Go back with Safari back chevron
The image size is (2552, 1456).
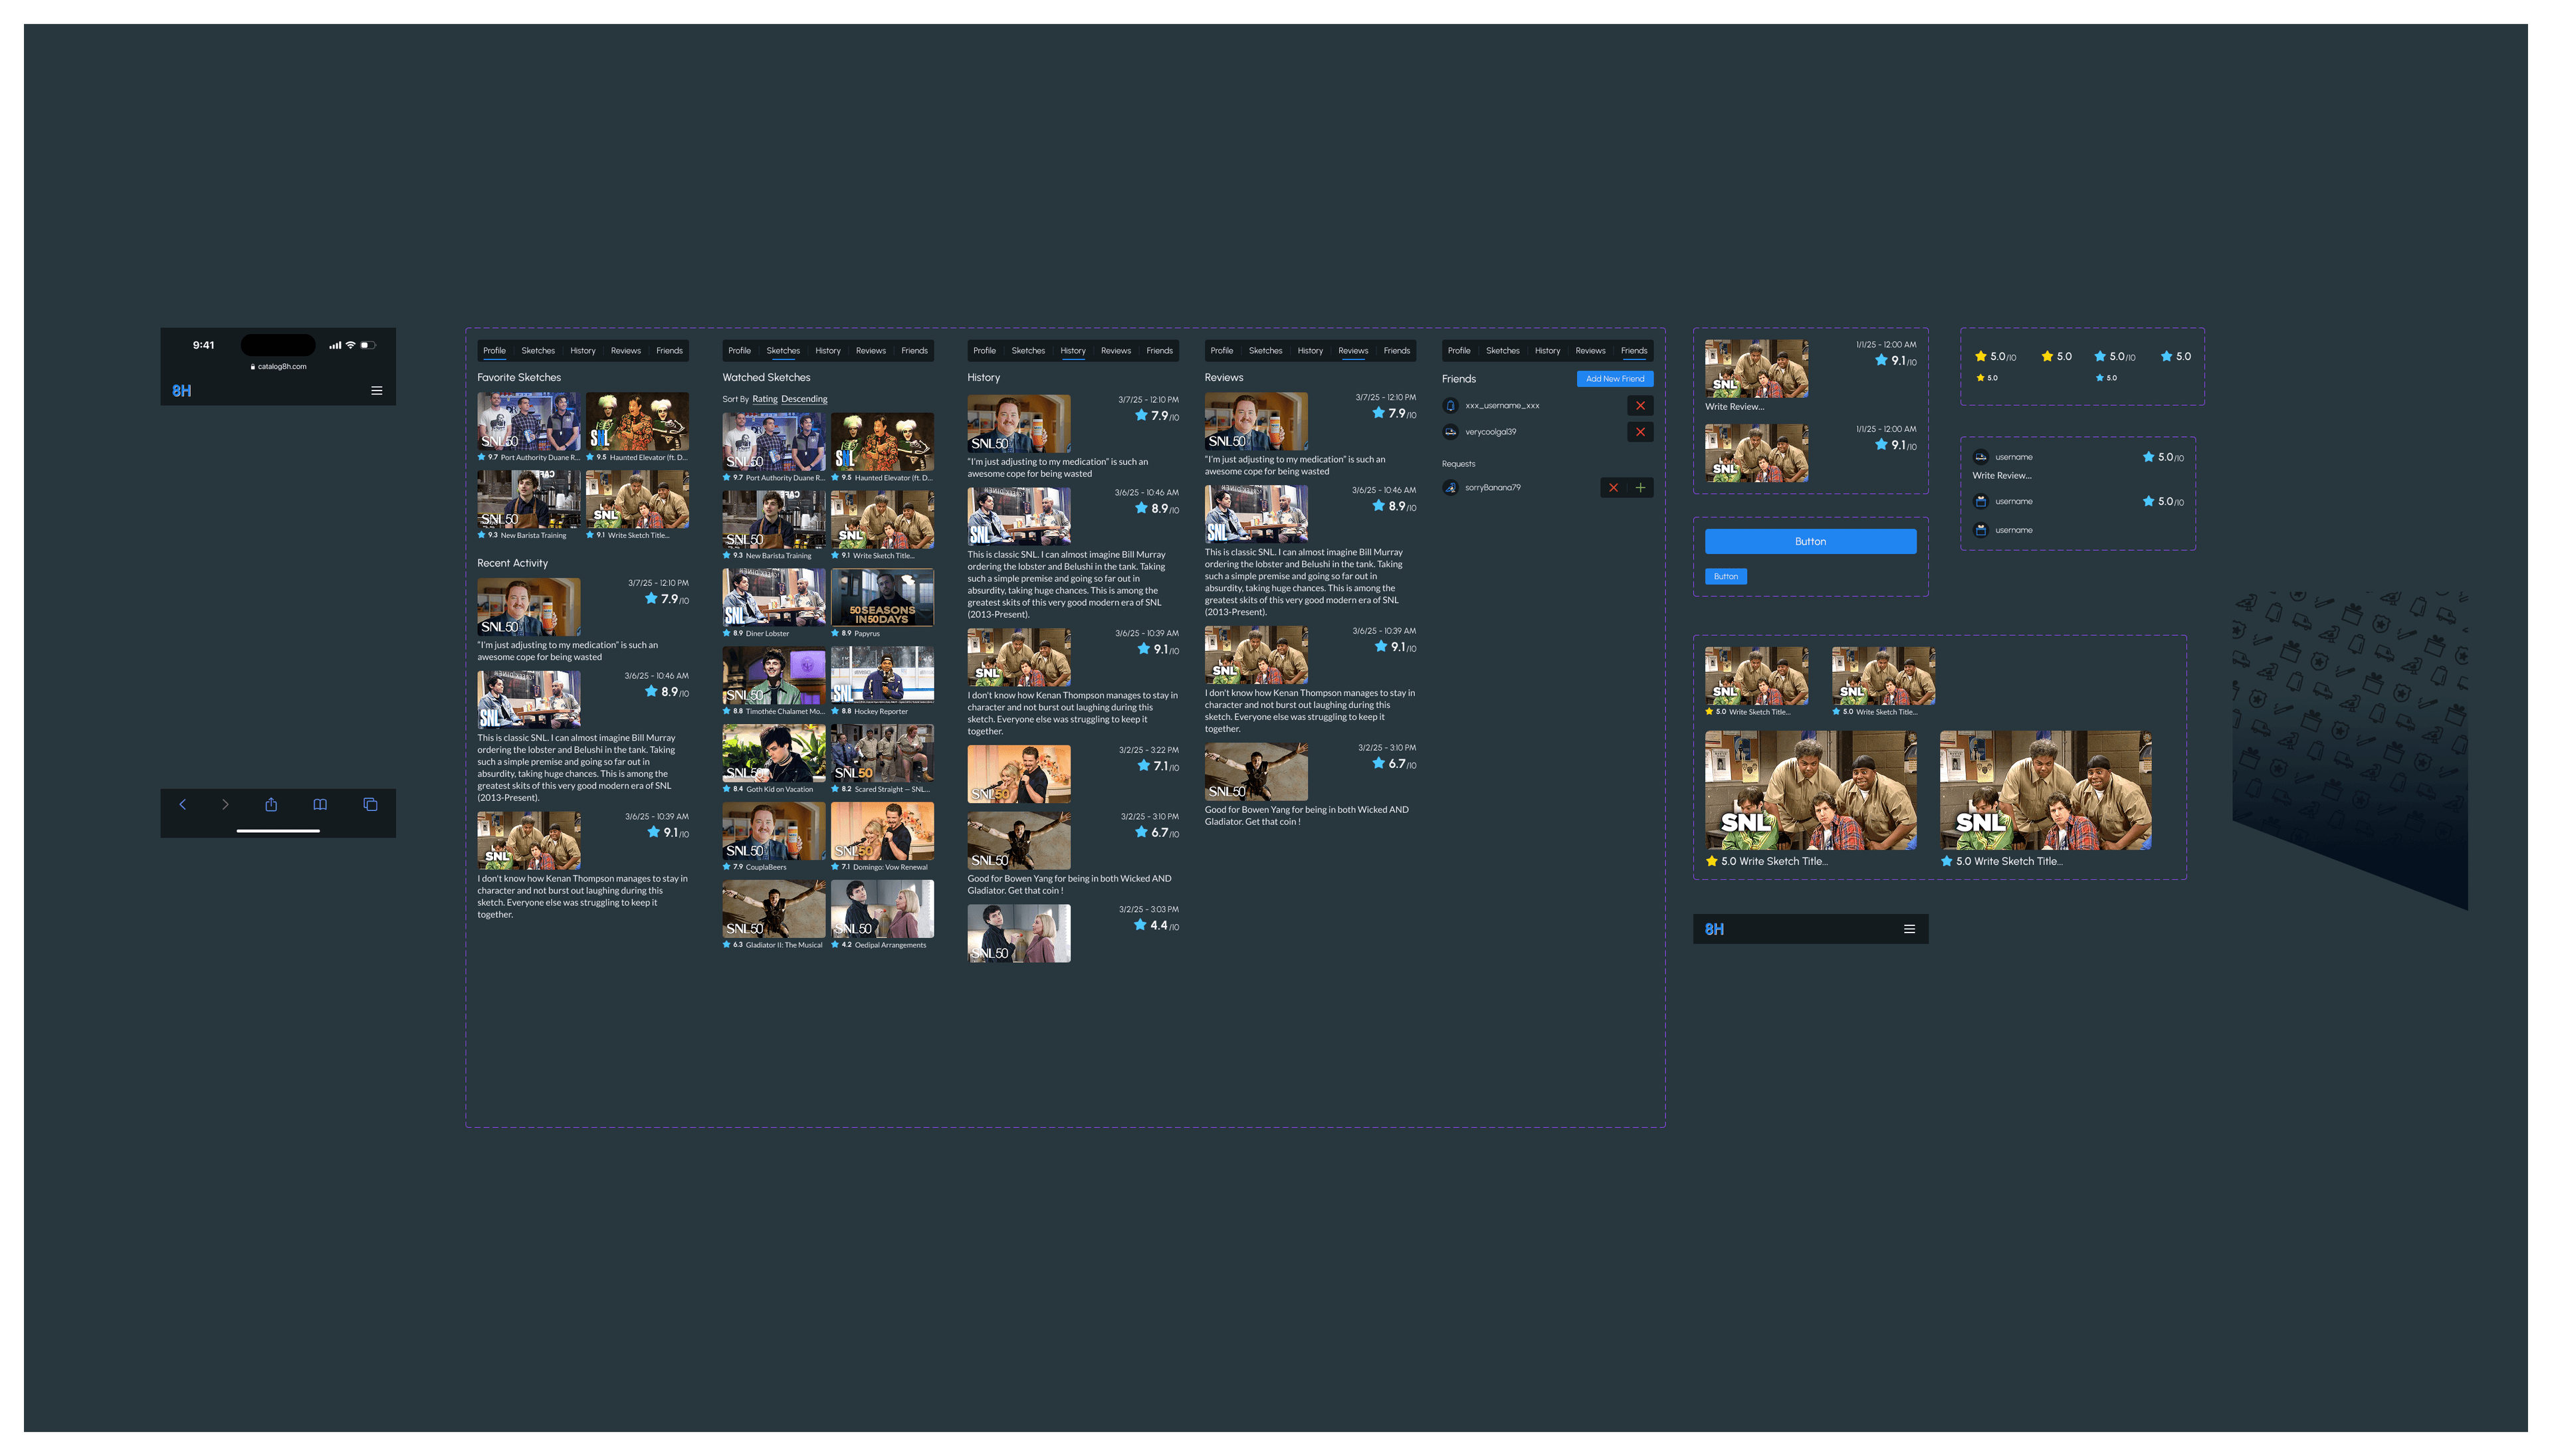pos(182,805)
